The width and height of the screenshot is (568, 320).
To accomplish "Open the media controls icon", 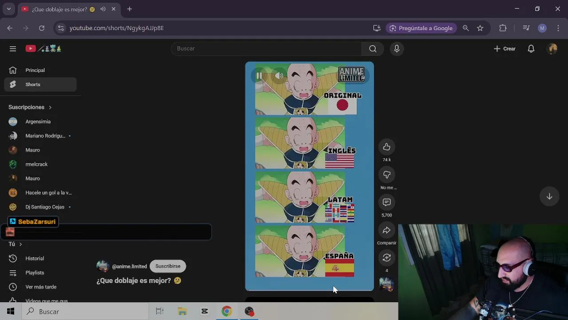I will (526, 28).
